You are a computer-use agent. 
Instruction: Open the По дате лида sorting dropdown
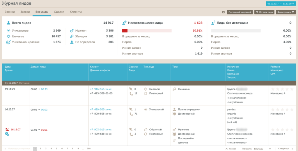pos(264,12)
